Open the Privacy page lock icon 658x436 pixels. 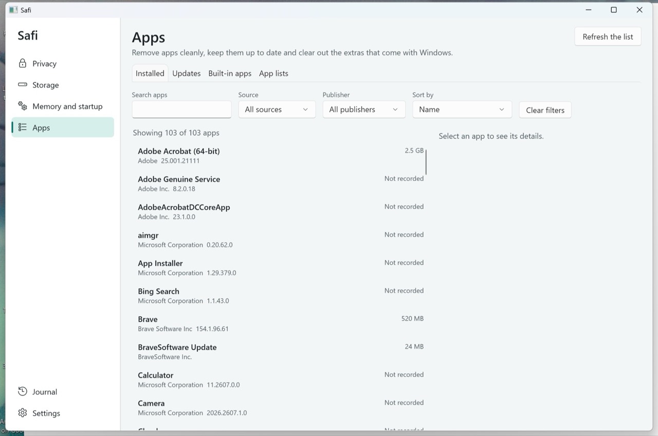pos(23,63)
